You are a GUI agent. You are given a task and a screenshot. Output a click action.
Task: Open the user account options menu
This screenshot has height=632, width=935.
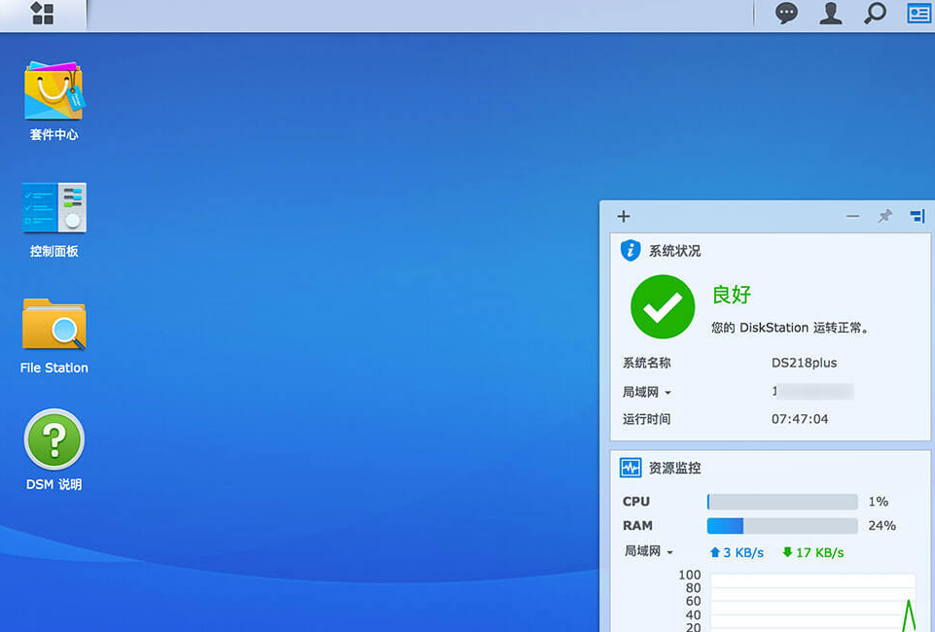tap(830, 14)
